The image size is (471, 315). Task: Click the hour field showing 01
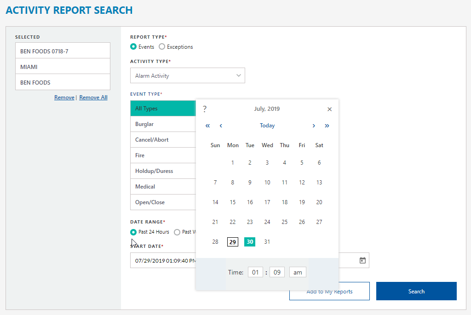(255, 272)
